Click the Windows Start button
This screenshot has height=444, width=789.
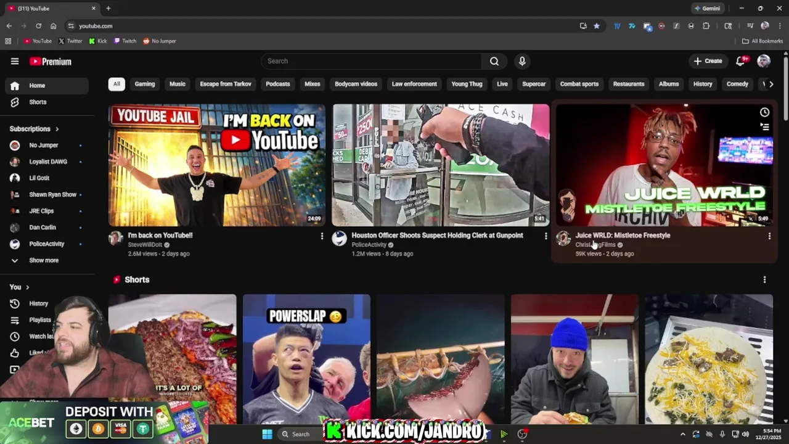pyautogui.click(x=267, y=434)
